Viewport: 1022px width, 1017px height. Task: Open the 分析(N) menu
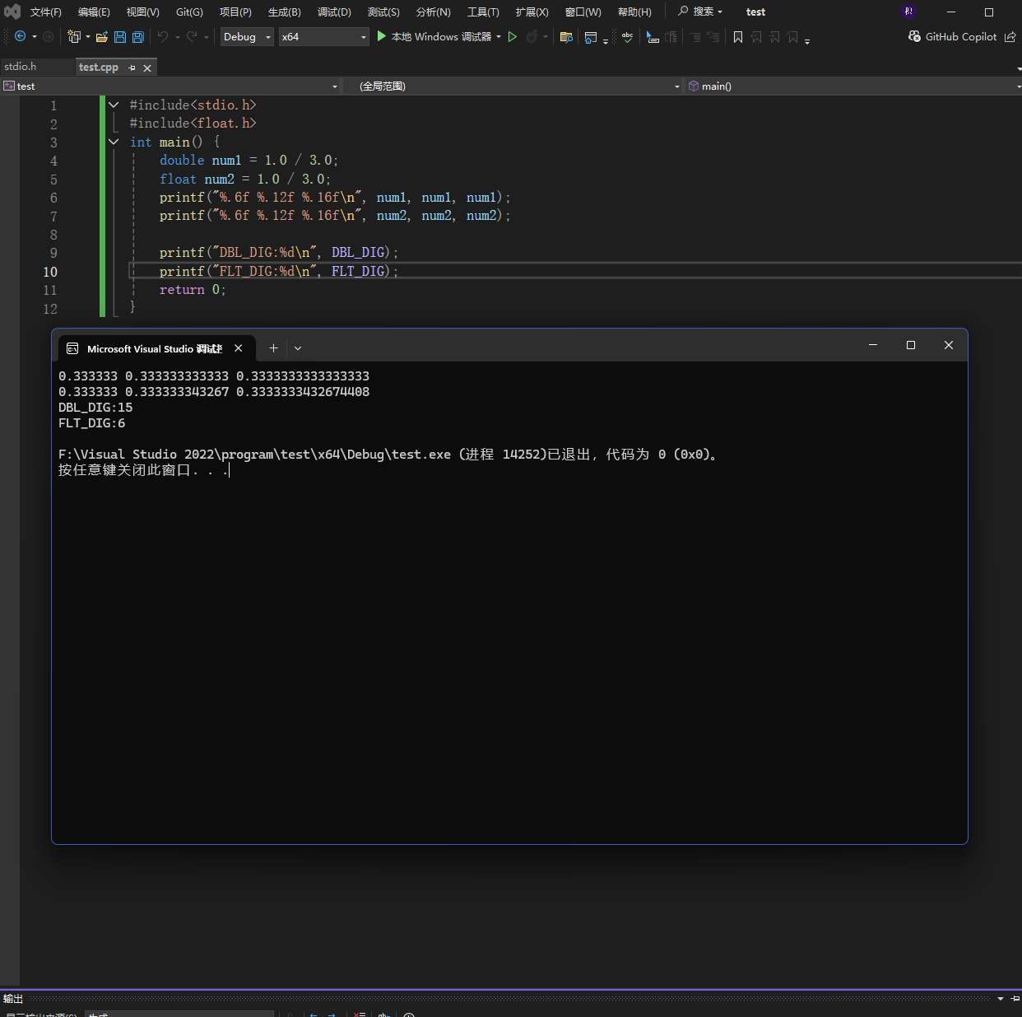[434, 12]
